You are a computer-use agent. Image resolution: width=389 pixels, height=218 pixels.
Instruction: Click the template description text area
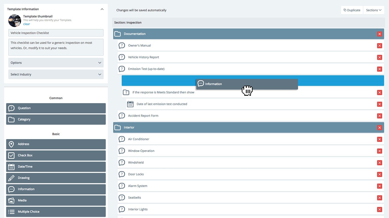pyautogui.click(x=56, y=47)
